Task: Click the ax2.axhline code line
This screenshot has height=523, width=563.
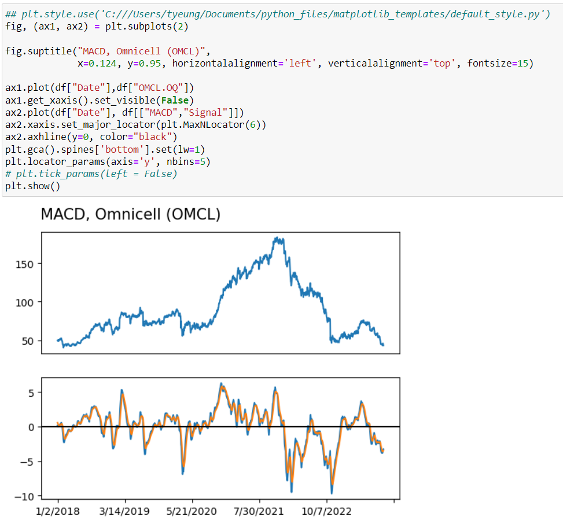Action: [90, 137]
